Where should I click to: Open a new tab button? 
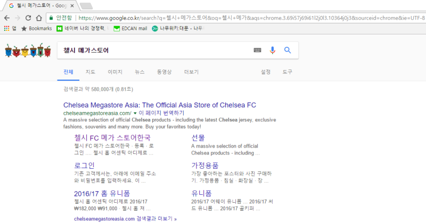tap(86, 6)
